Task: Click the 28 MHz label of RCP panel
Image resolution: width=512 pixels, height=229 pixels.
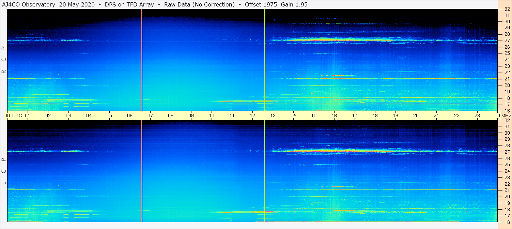Action: point(507,34)
